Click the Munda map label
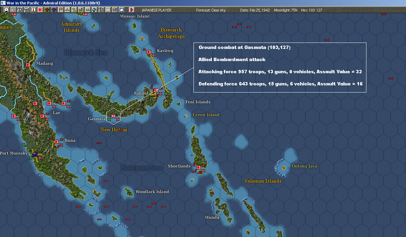Screen dimensions: 406x237 tap(212, 217)
